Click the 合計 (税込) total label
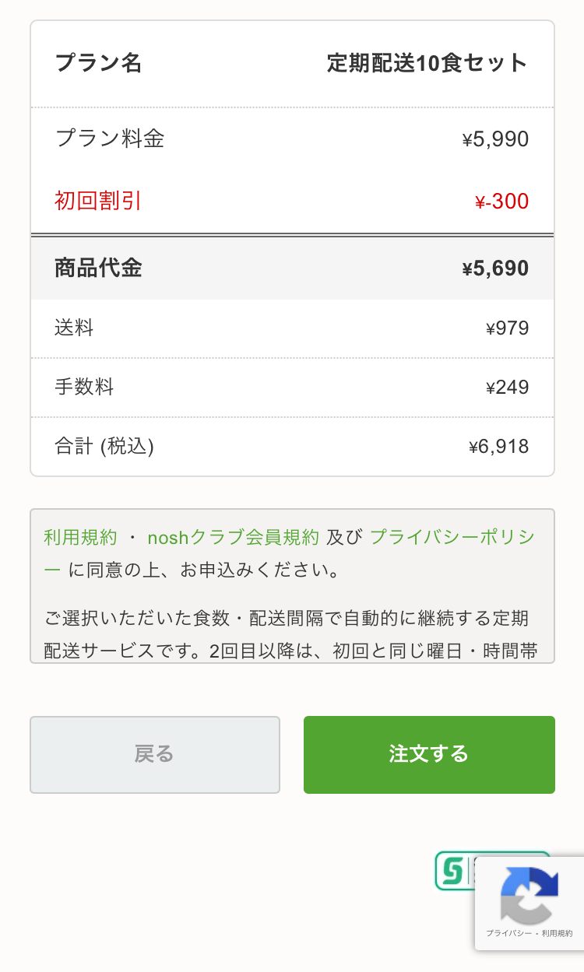 (104, 446)
